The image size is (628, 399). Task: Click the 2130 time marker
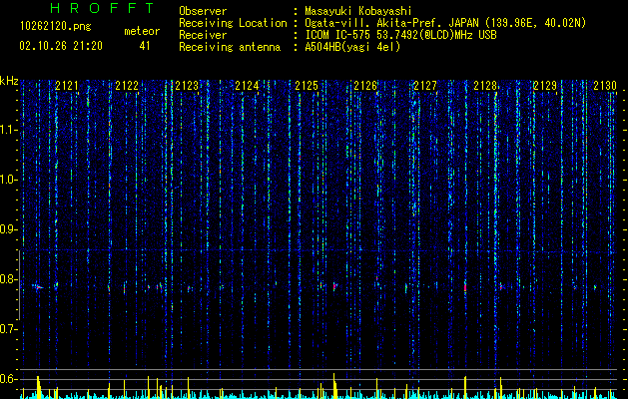pyautogui.click(x=605, y=86)
